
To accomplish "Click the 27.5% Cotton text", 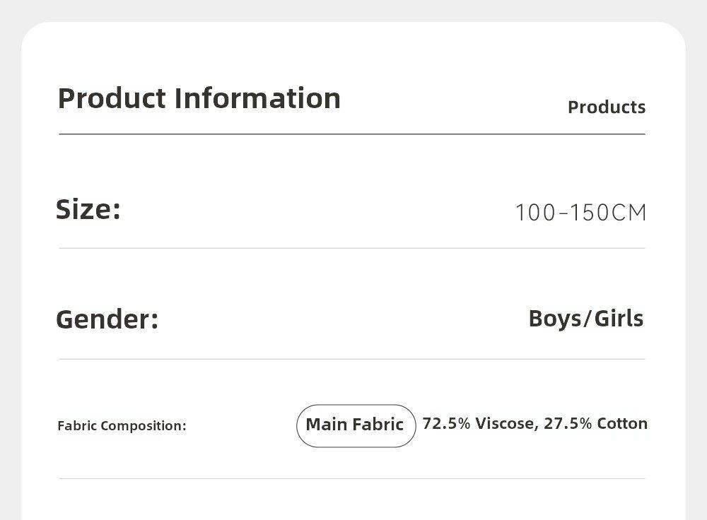I will tap(595, 424).
